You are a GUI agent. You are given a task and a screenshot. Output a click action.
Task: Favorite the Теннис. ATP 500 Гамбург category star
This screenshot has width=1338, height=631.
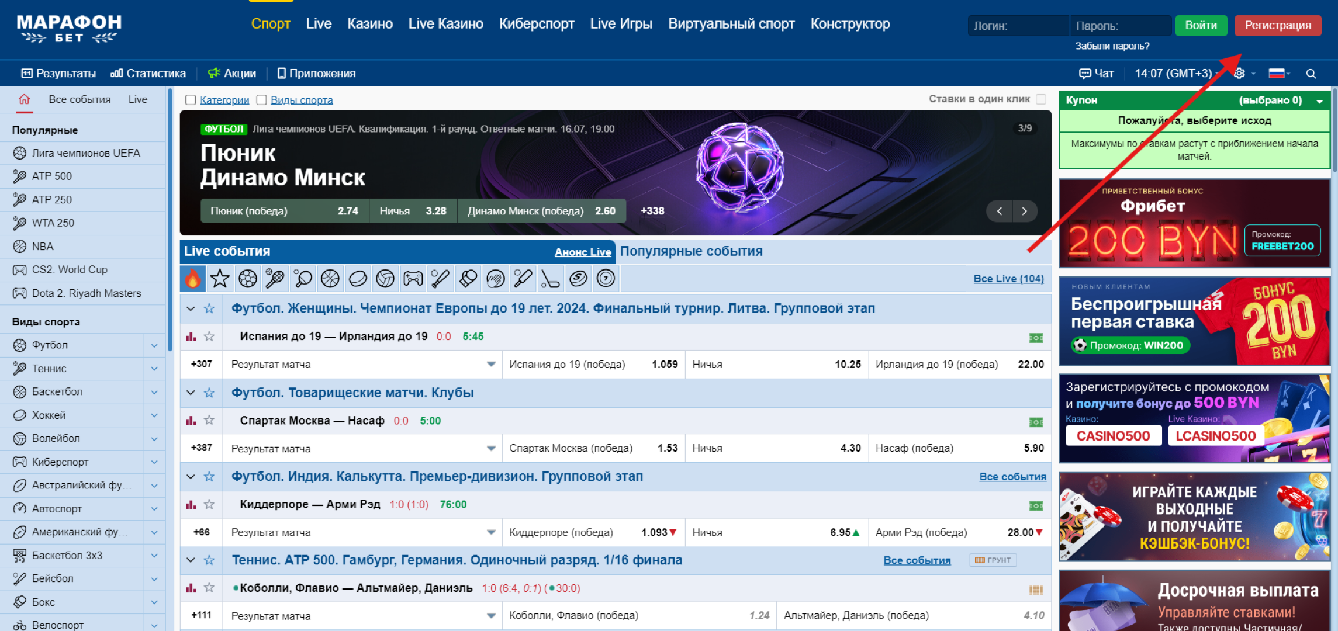[209, 560]
